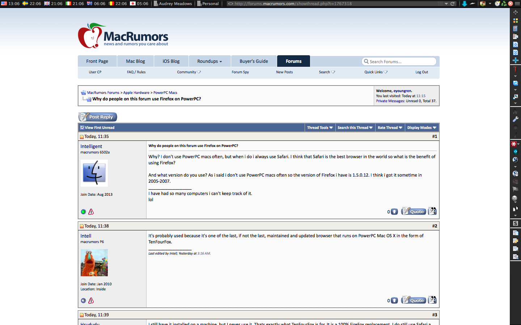Switch to the iOS Blog tab

(x=171, y=61)
